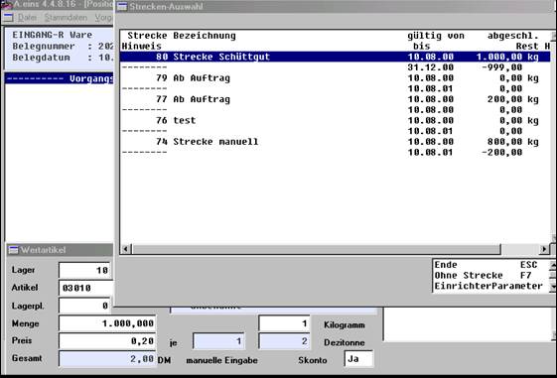Open the Datei menu

click(27, 18)
